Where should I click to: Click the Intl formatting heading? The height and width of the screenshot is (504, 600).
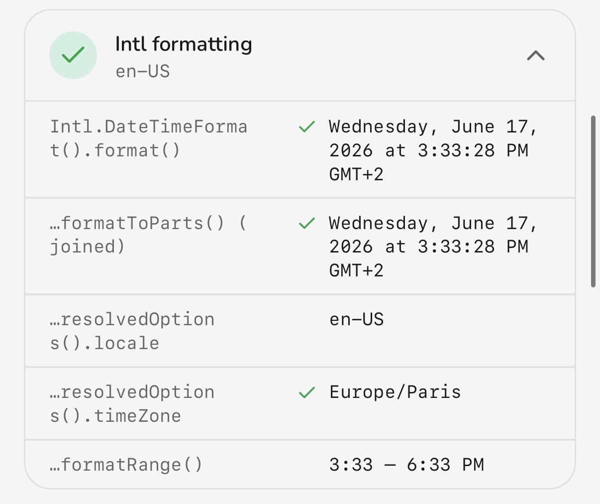click(x=184, y=44)
